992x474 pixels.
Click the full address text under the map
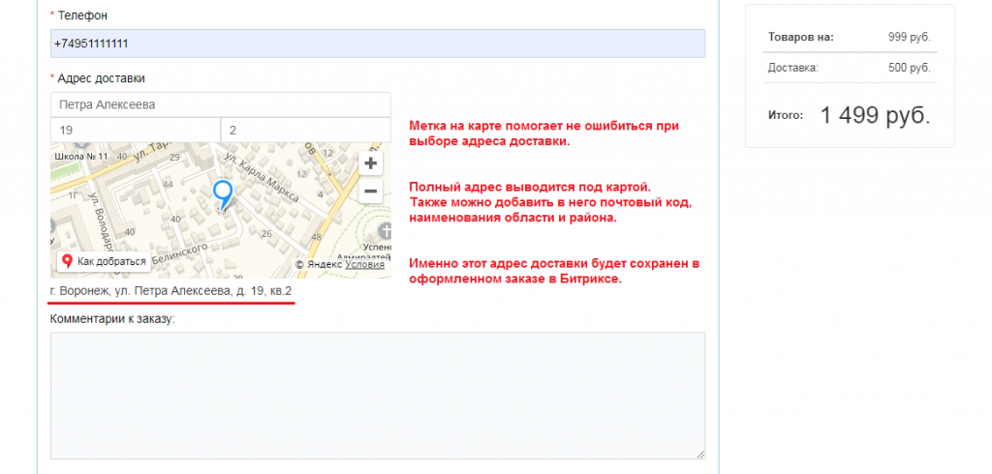click(x=171, y=290)
